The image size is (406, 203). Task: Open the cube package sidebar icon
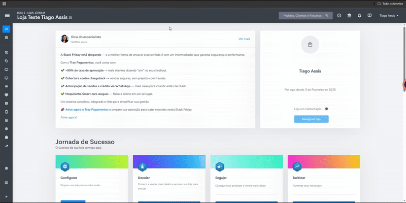point(6,129)
